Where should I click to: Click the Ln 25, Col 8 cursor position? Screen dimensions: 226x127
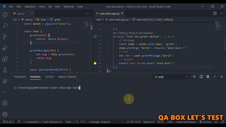click(x=133, y=122)
